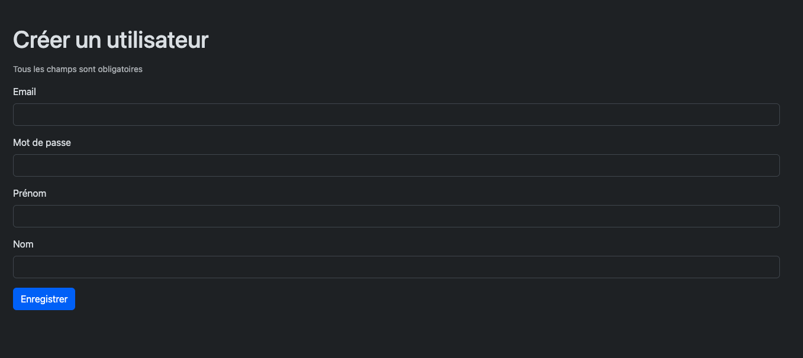Submit the form with Enregistrer
The image size is (803, 358).
[44, 299]
